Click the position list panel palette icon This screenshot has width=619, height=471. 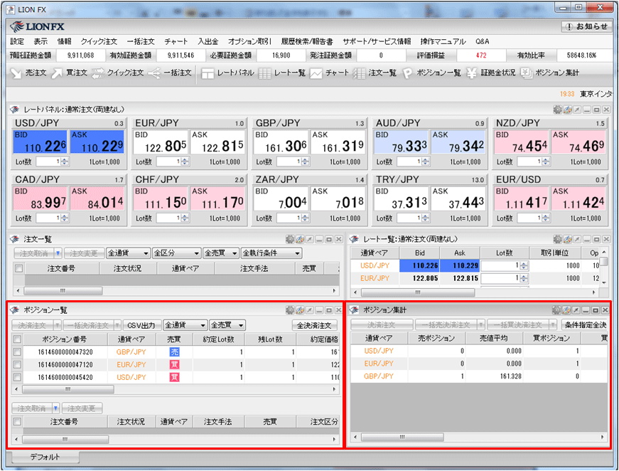tap(300, 310)
